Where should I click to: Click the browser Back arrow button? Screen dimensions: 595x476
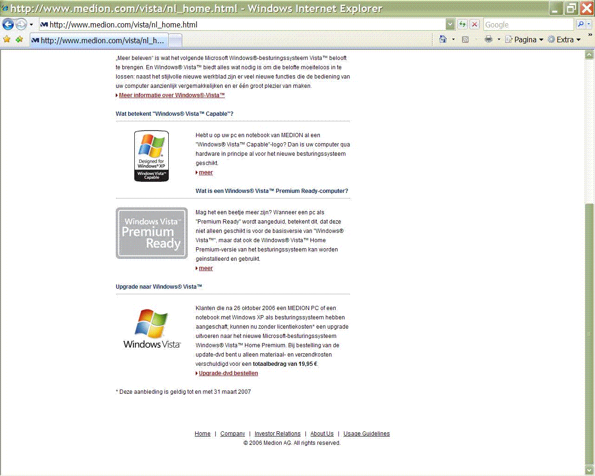coord(8,24)
